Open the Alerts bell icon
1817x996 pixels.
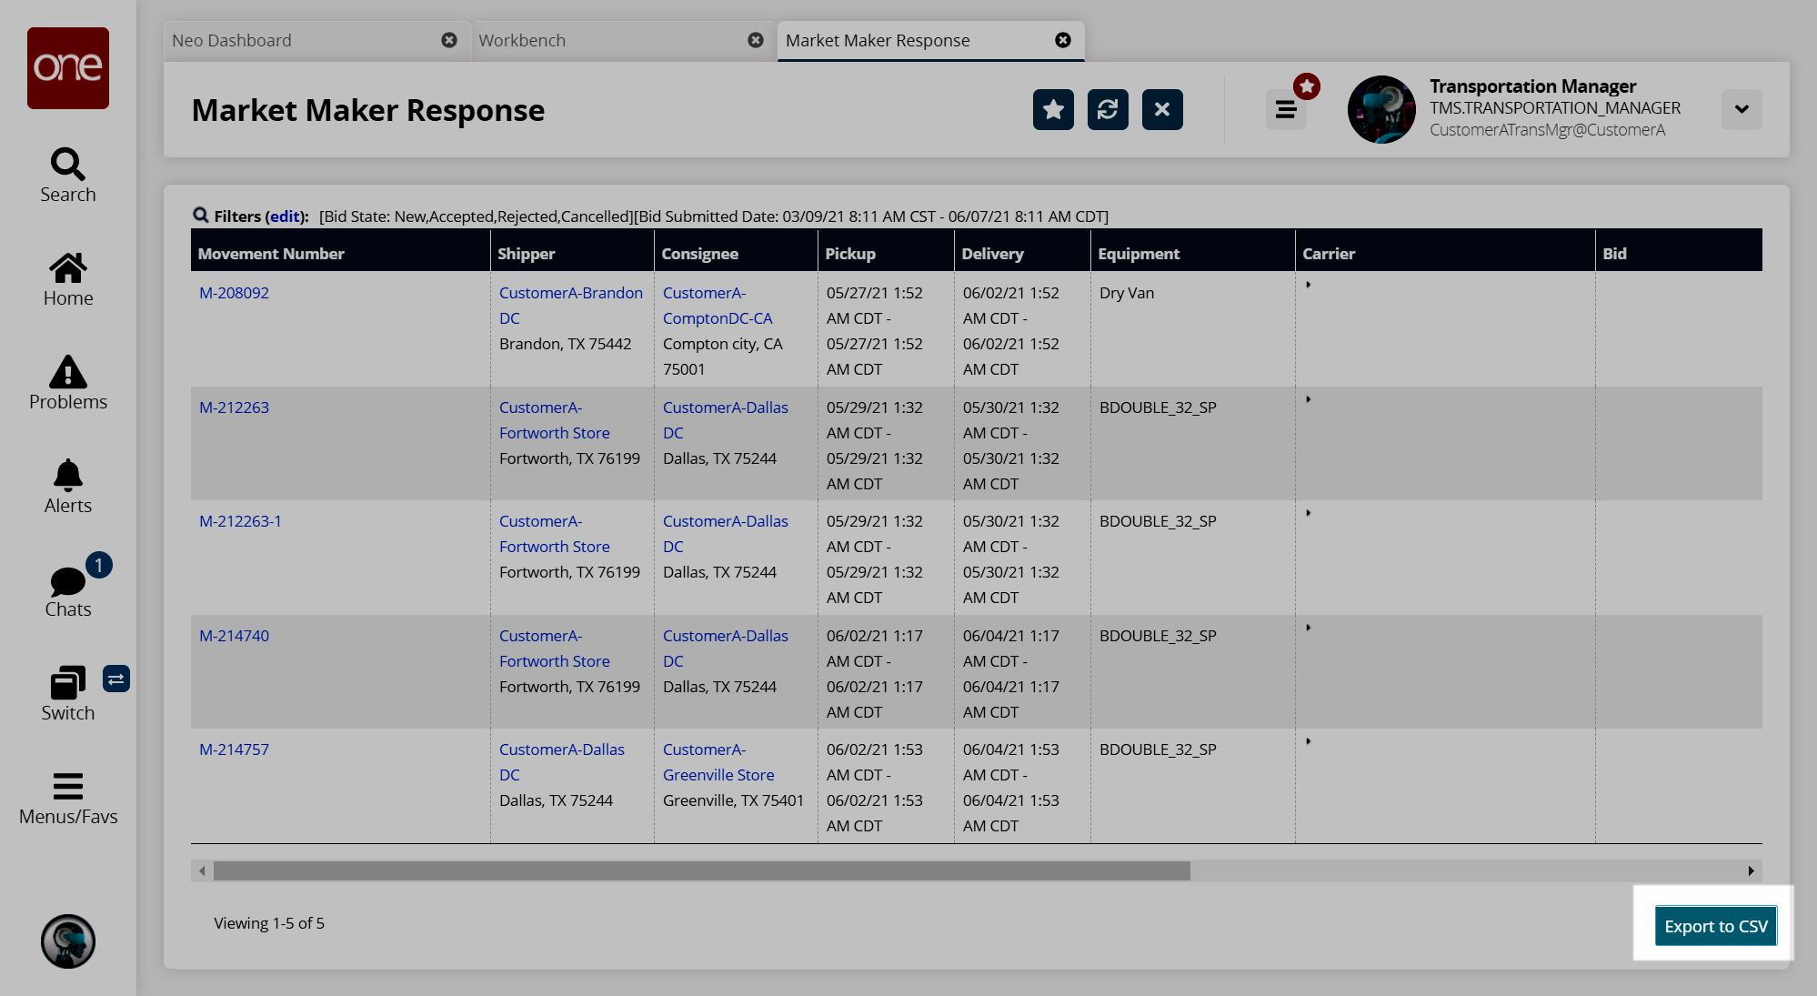tap(67, 486)
